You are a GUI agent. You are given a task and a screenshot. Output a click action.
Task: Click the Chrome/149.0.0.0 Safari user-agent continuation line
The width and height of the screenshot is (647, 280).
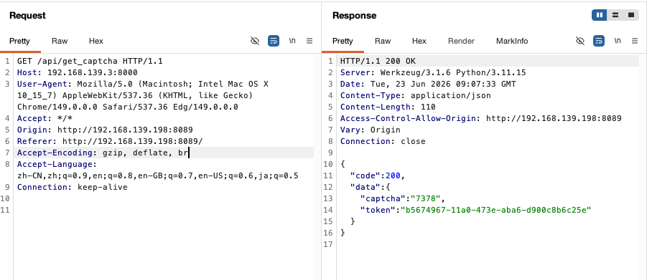[128, 107]
